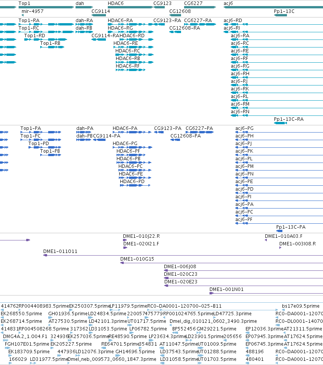Click protein CG9114-PA label
The image size is (323, 365).
point(107,136)
